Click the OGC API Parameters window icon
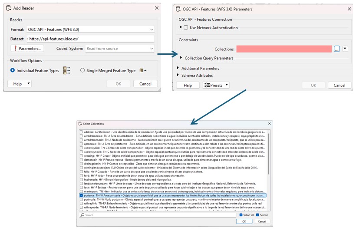The width and height of the screenshot is (356, 231). click(178, 9)
